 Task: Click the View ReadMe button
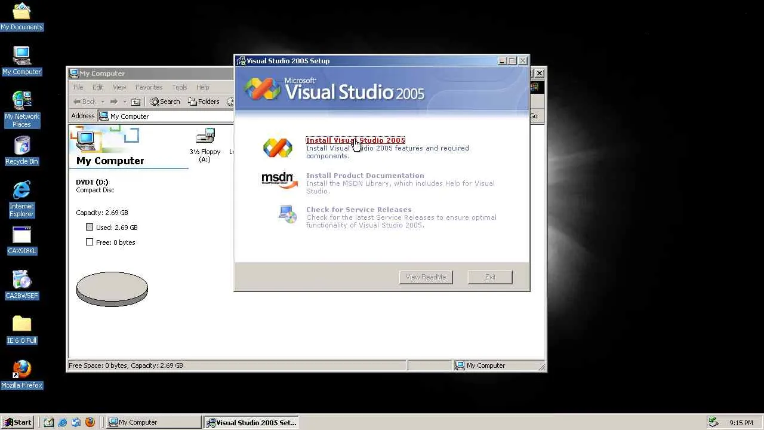click(426, 277)
